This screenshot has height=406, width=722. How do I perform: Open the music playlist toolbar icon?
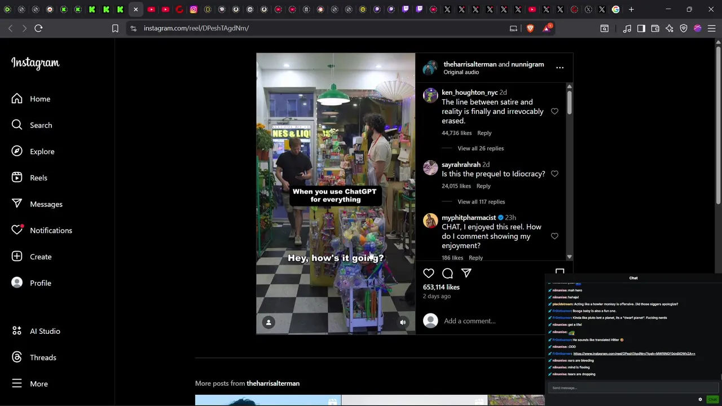[x=627, y=28]
